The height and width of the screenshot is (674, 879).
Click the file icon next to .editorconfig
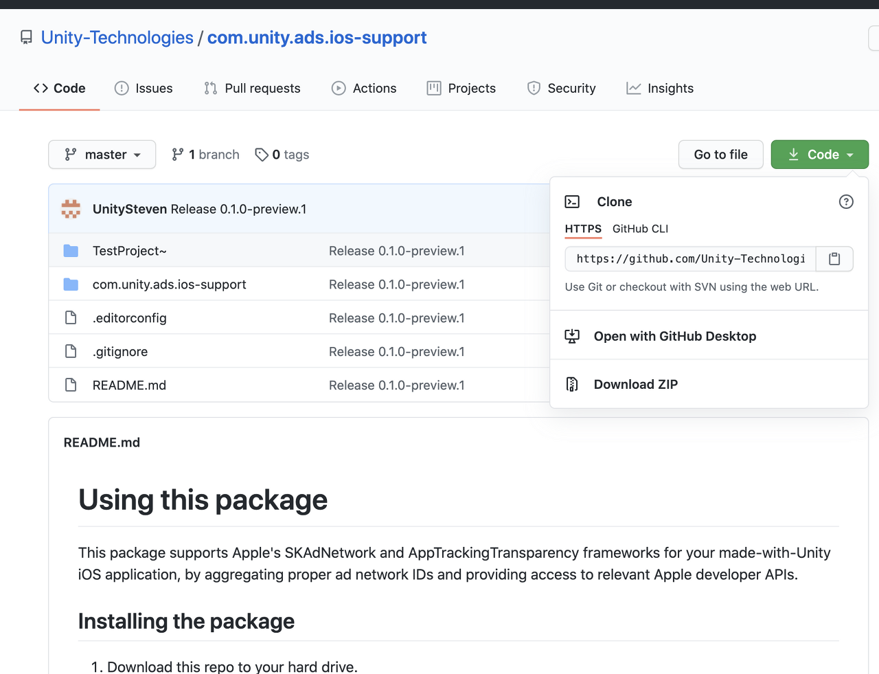(71, 317)
